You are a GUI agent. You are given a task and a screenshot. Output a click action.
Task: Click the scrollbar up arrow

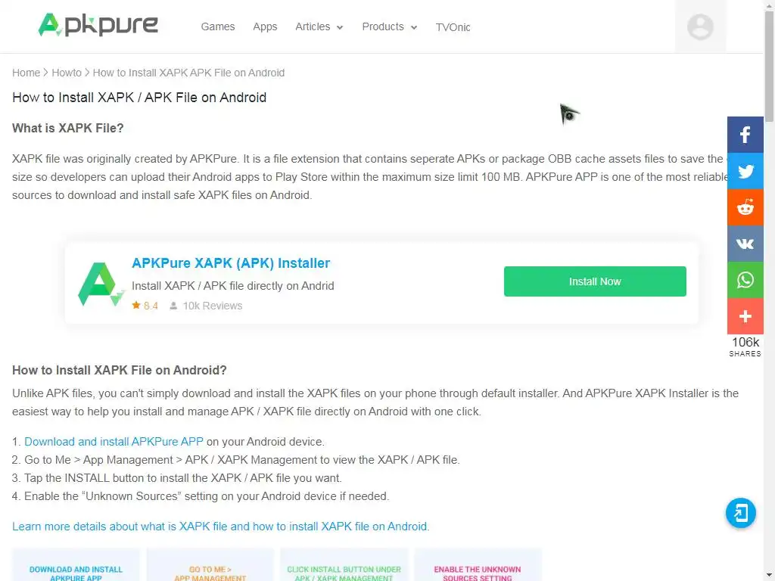(x=769, y=5)
